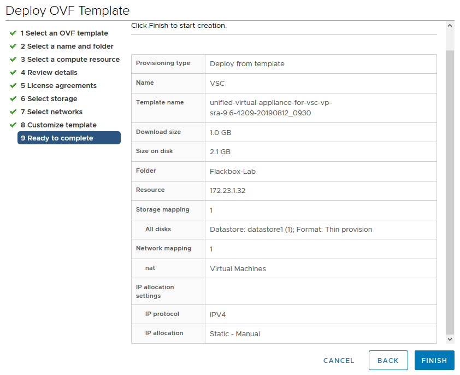Click the vertical scrollbar thumb
This screenshot has height=375, width=460.
coord(450,191)
